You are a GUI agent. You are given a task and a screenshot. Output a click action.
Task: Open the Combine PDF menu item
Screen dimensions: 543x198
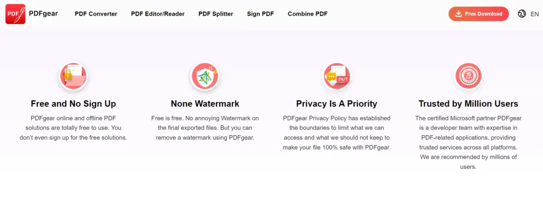click(x=308, y=14)
